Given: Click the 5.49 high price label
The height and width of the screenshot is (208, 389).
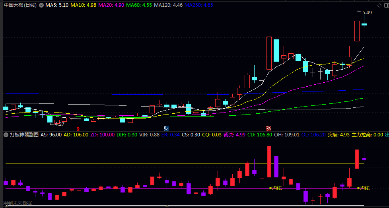Looking at the screenshot, I should (x=367, y=13).
